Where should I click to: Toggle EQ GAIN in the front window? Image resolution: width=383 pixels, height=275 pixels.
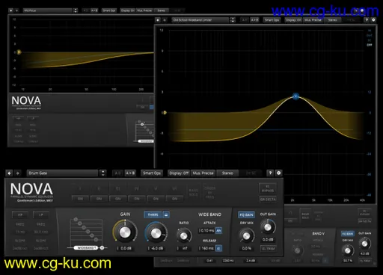[246, 214]
